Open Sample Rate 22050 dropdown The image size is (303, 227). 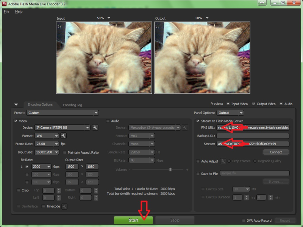pyautogui.click(x=141, y=152)
